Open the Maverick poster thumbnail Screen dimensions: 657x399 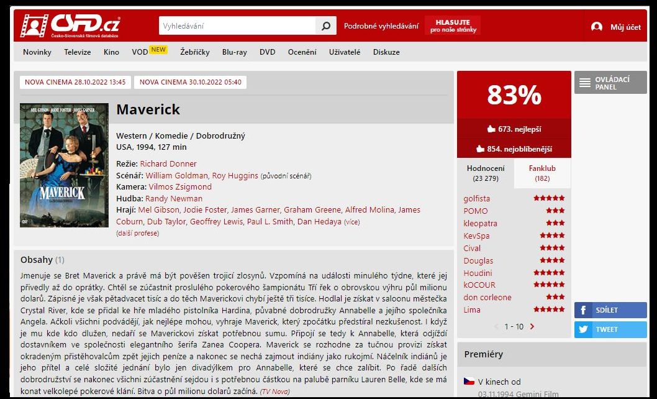64,165
